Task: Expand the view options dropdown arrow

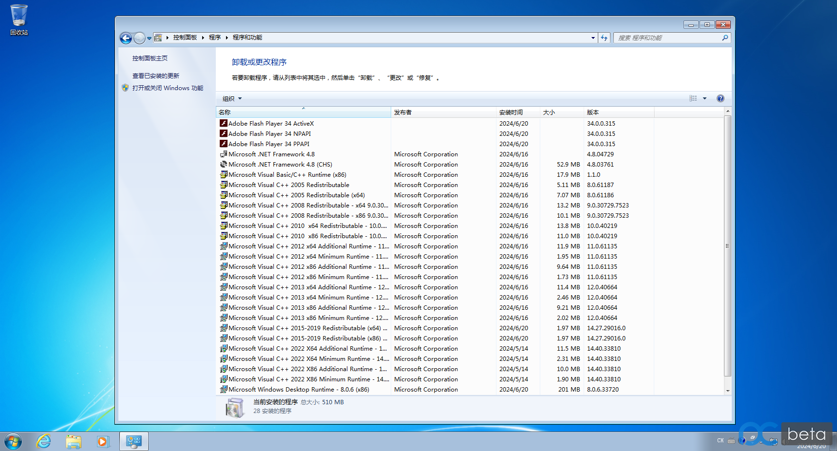Action: [x=704, y=98]
